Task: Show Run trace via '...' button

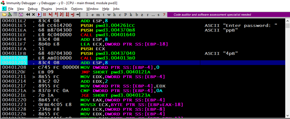Action: (153, 15)
